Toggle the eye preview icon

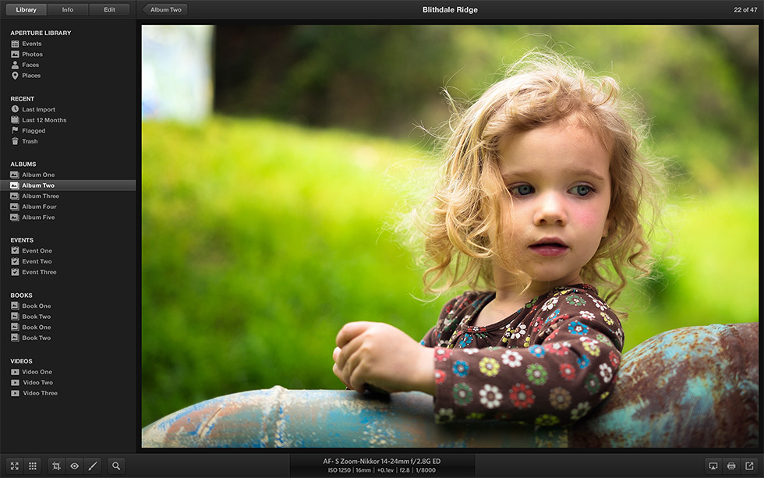(75, 466)
